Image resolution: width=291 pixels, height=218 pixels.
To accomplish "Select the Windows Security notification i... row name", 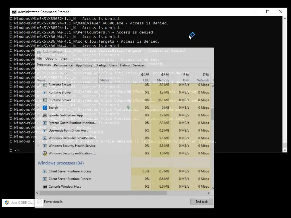I will click(x=72, y=153).
